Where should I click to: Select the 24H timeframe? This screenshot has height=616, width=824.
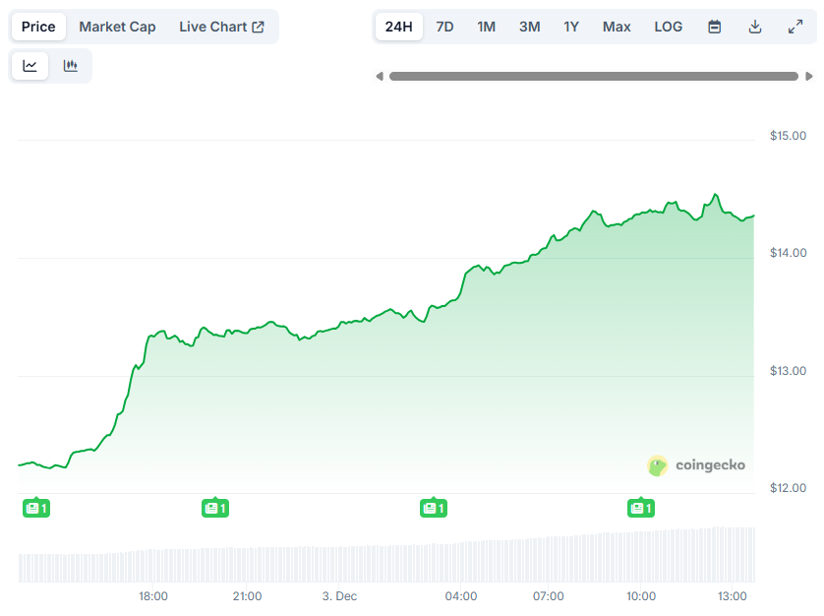click(398, 27)
